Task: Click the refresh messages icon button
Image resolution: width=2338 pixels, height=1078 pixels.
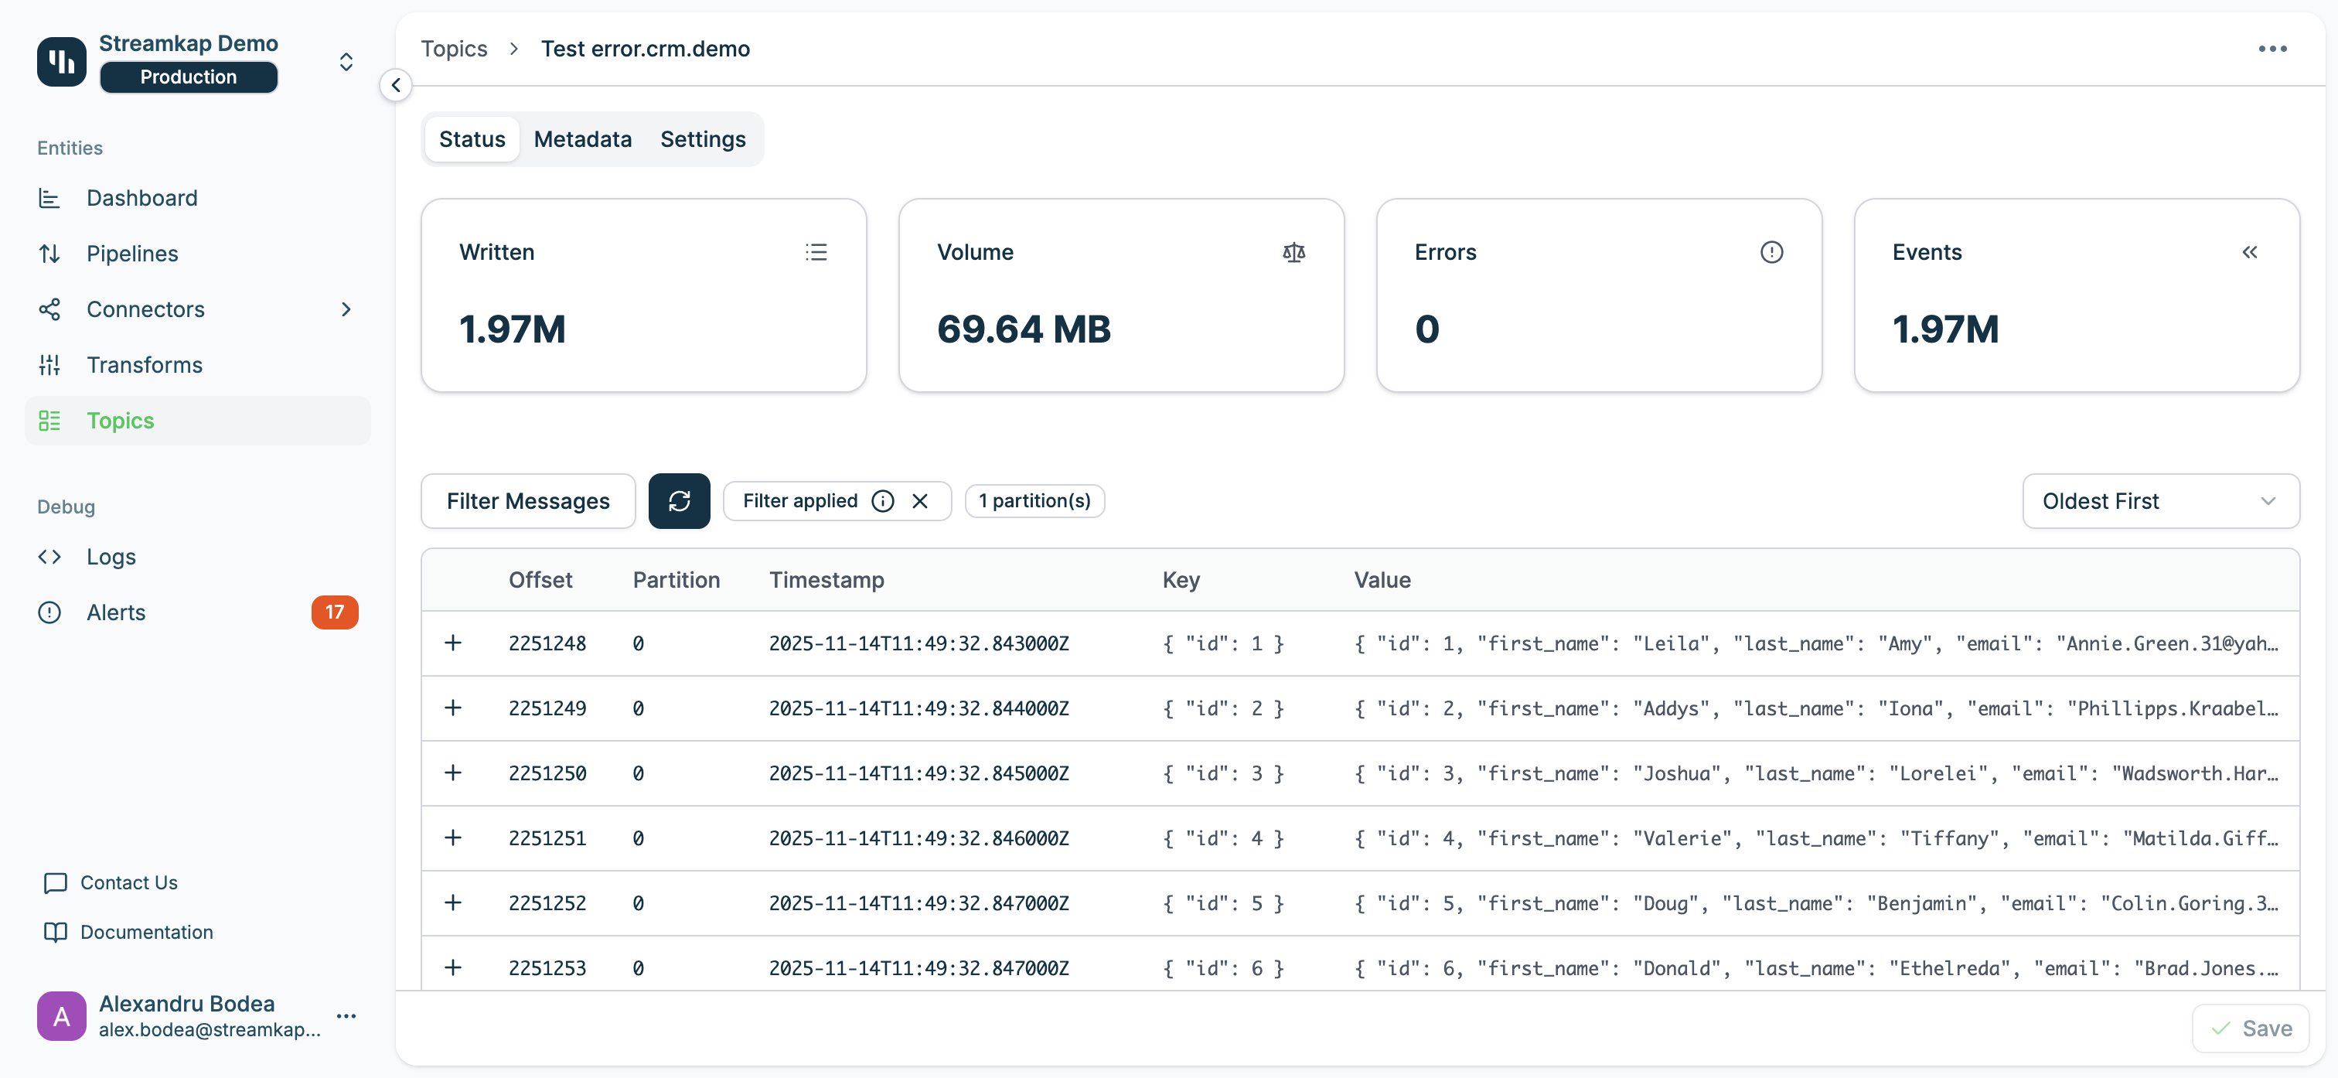Action: pyautogui.click(x=679, y=500)
